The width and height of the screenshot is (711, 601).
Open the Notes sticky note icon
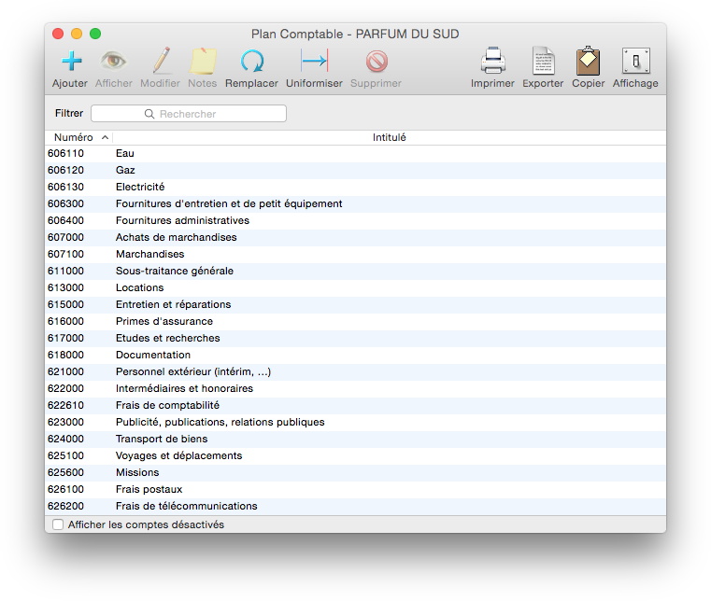pos(203,61)
